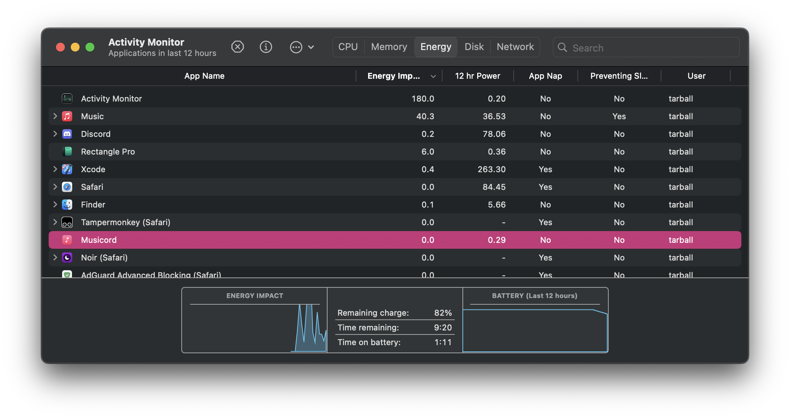Viewport: 790px width, 418px height.
Task: Click the Safari app icon
Action: (67, 187)
